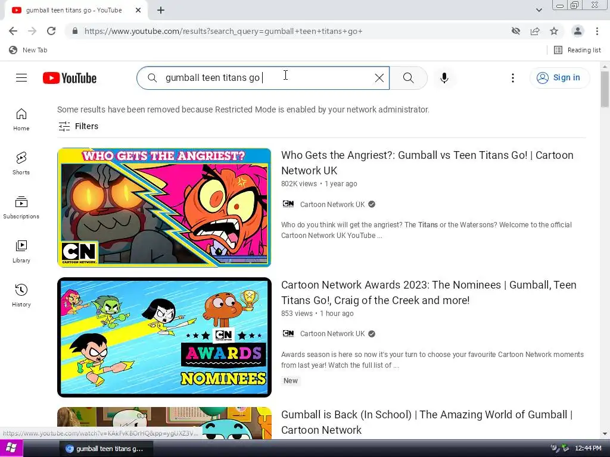Open Awards Nominees video thumbnail

[164, 337]
